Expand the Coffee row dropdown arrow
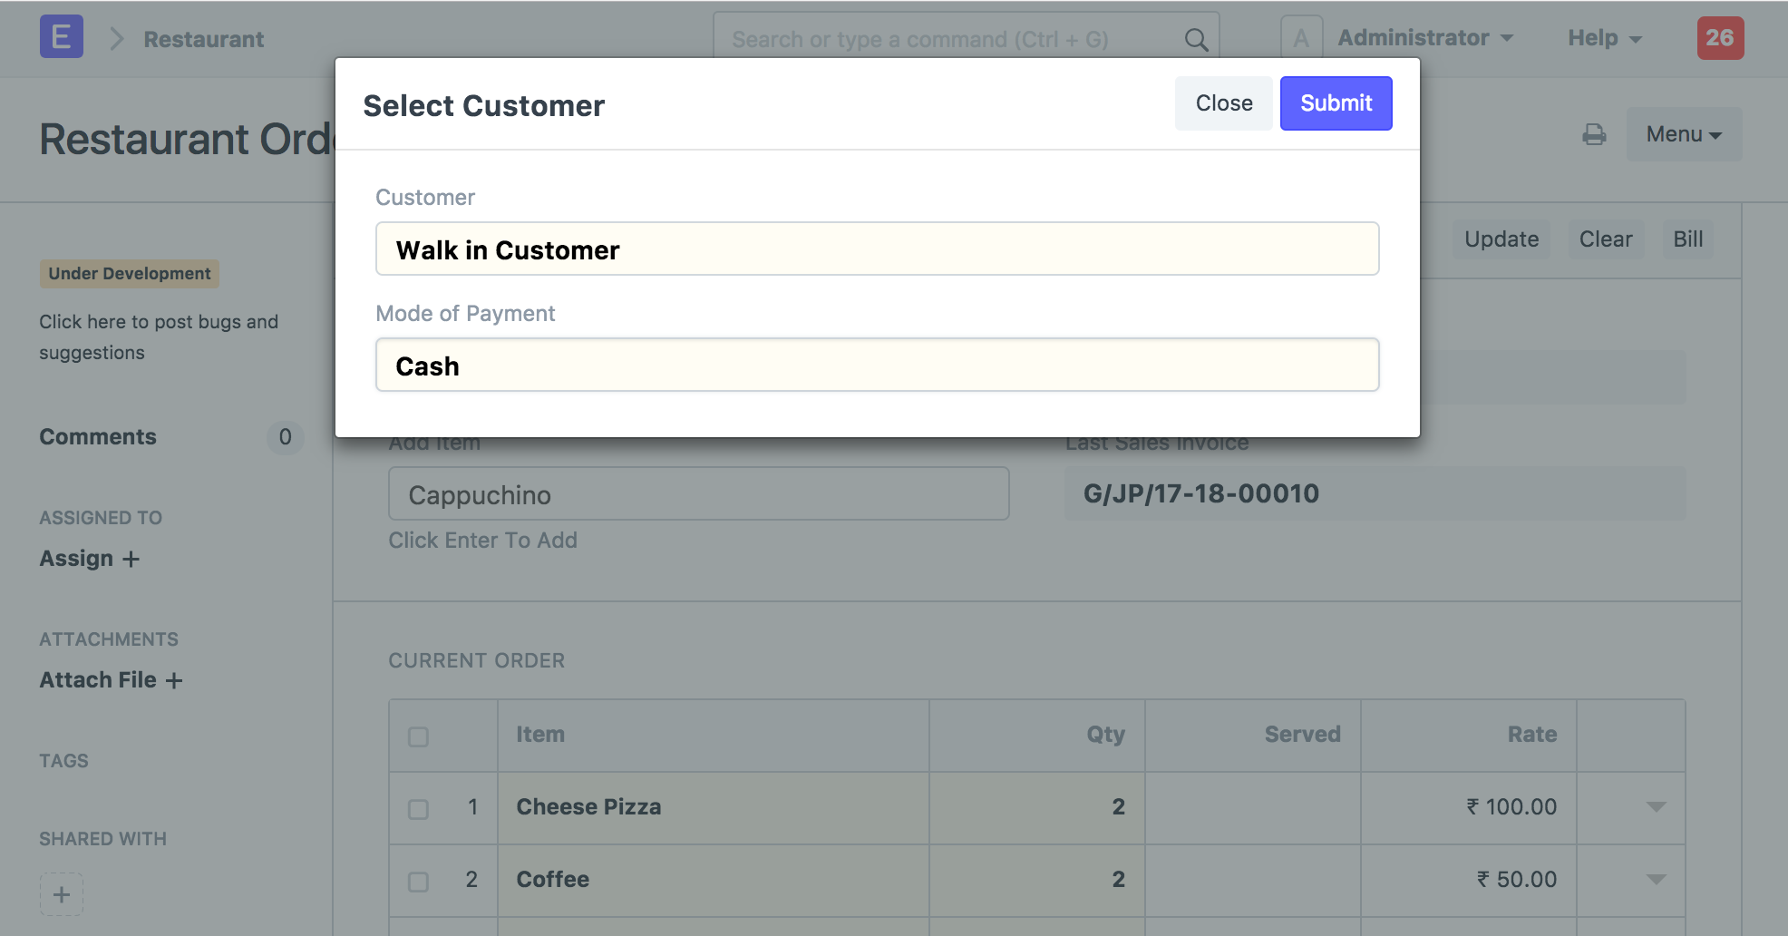Viewport: 1788px width, 936px height. pyautogui.click(x=1656, y=880)
